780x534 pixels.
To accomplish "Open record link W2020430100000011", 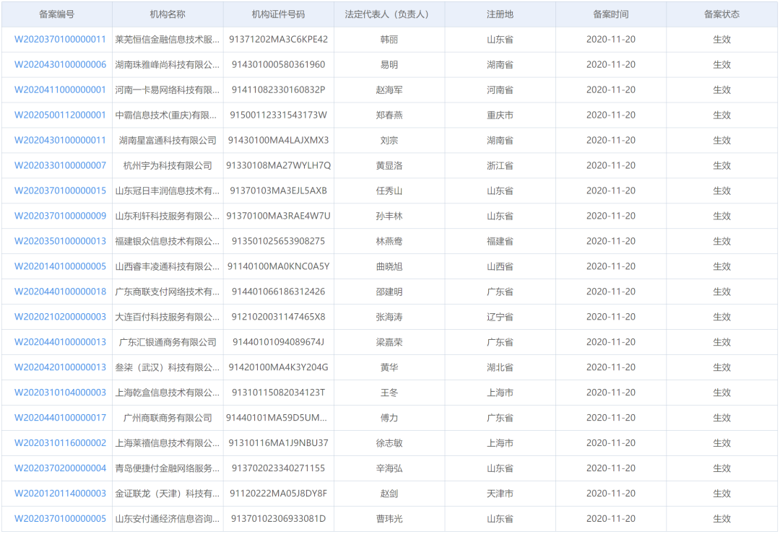I will (x=60, y=140).
